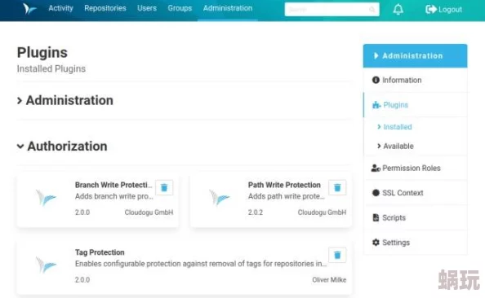
Task: Open the SSL Context page
Action: click(398, 193)
